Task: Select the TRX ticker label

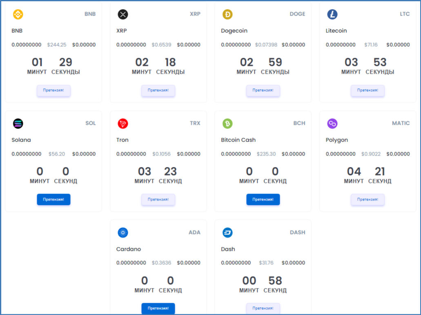Action: pos(195,123)
